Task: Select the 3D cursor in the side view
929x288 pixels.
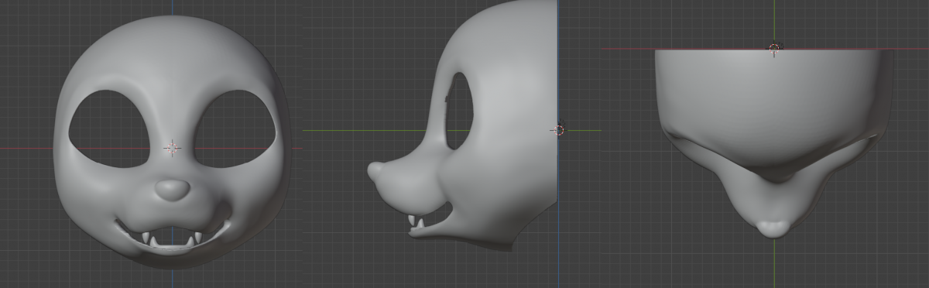Action: point(558,130)
